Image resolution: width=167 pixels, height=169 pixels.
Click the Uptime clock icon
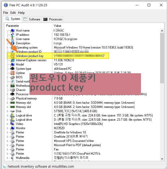coord(12,73)
